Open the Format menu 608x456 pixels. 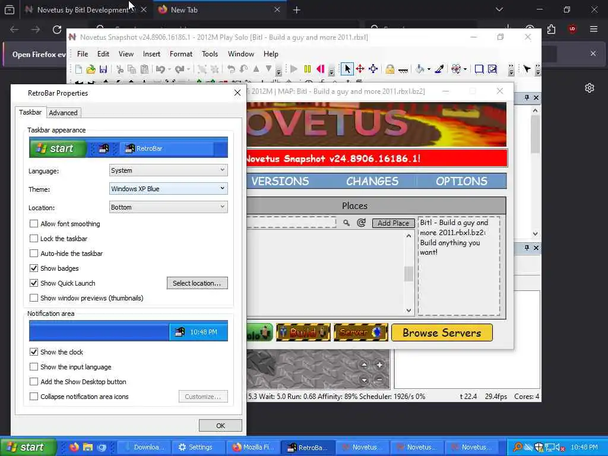tap(181, 54)
